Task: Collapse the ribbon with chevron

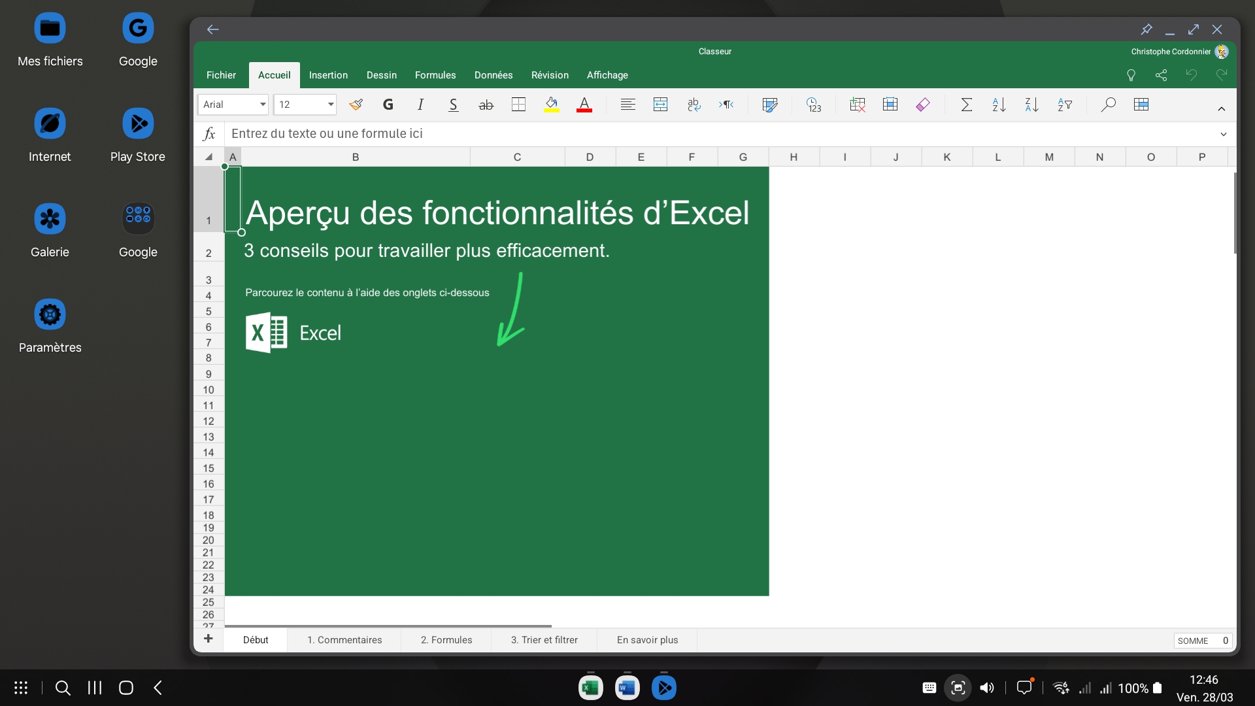Action: (x=1222, y=109)
